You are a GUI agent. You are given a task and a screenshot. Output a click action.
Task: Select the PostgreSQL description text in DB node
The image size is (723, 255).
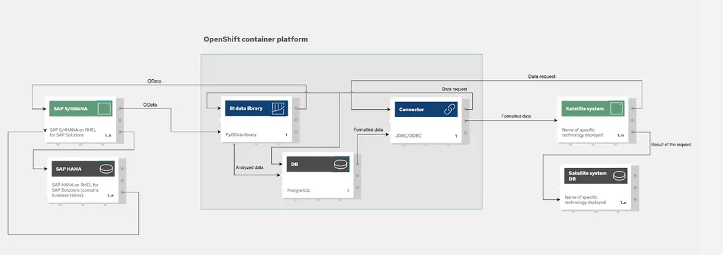[296, 190]
